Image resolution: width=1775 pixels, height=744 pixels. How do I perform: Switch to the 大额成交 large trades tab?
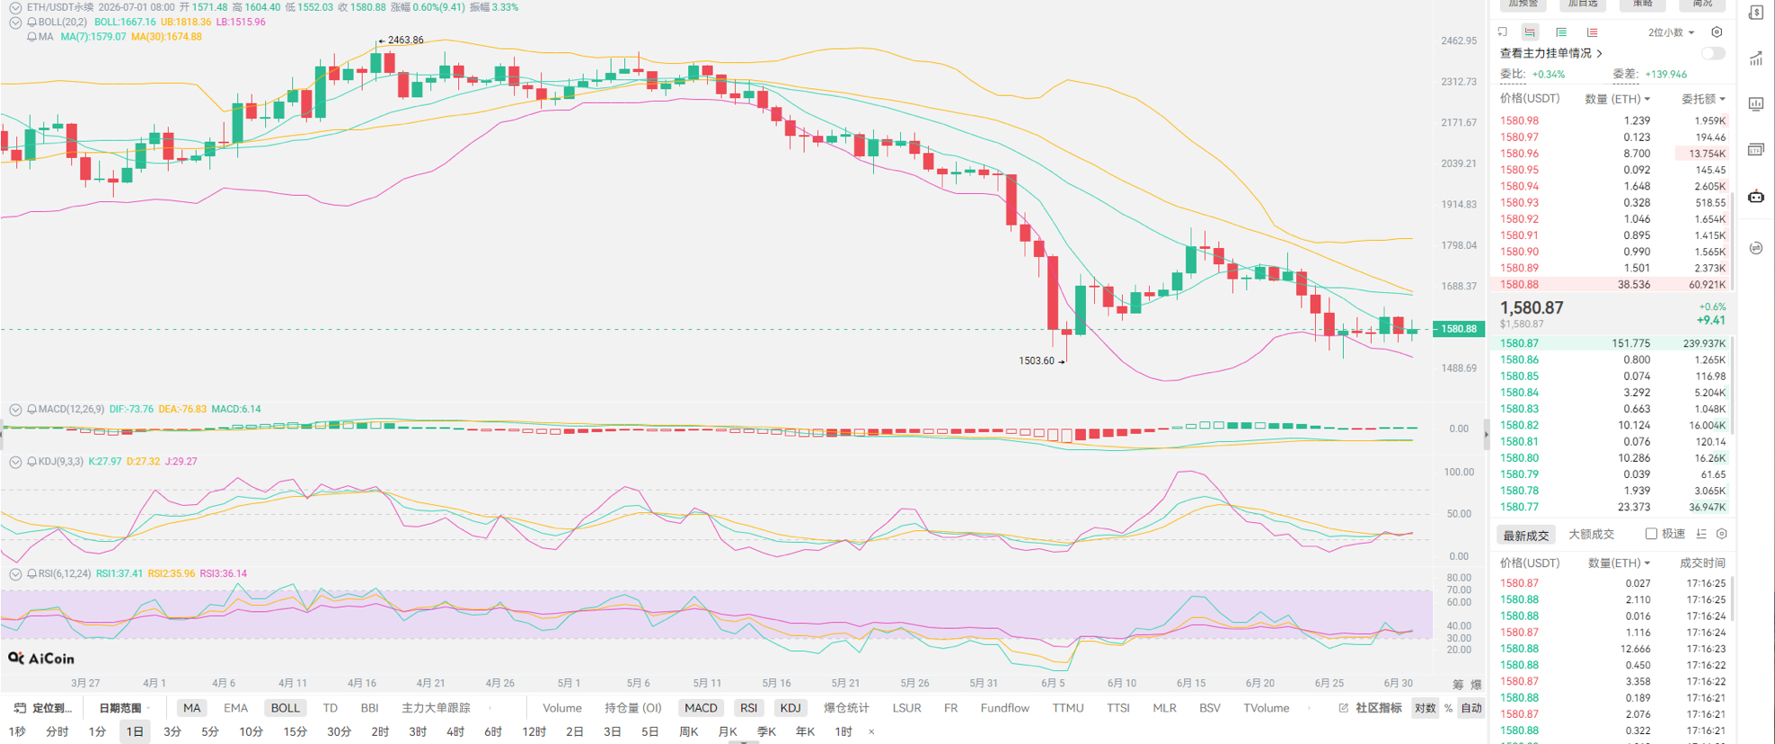(x=1591, y=535)
